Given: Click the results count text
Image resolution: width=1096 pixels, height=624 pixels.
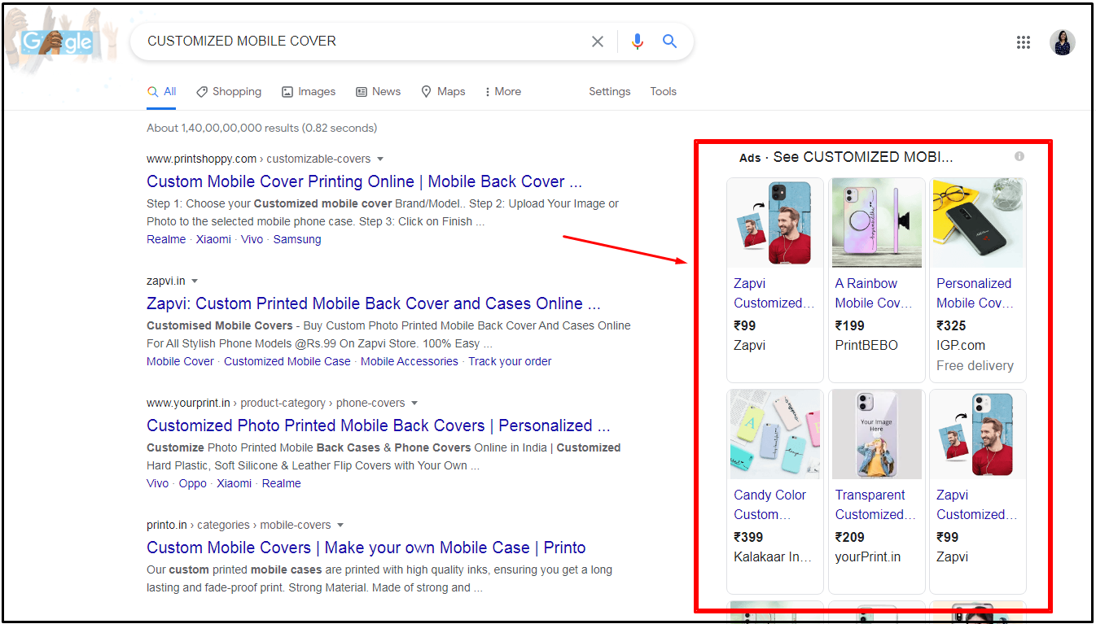Looking at the screenshot, I should 261,128.
